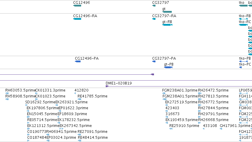The height and width of the screenshot is (142, 252).
Task: Click EST FGM238A01.3prime
Action: point(180,90)
